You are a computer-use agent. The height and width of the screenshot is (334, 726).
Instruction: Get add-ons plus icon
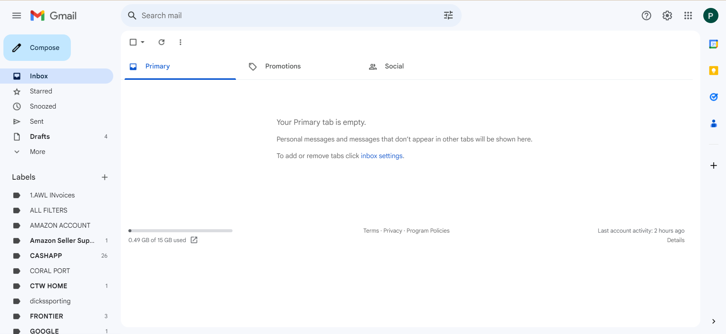(x=714, y=166)
